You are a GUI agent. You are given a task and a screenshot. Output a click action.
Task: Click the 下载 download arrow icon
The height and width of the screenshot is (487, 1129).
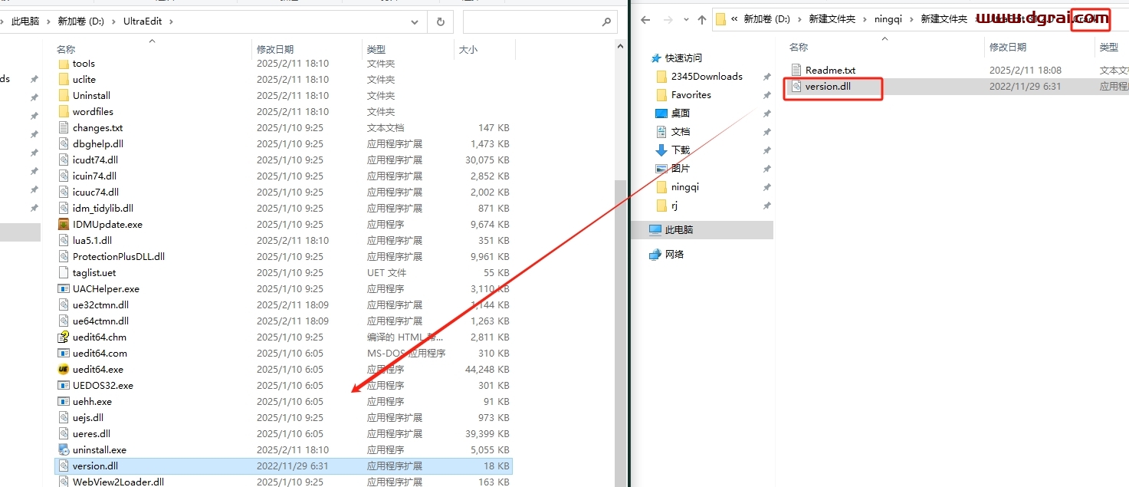tap(661, 150)
